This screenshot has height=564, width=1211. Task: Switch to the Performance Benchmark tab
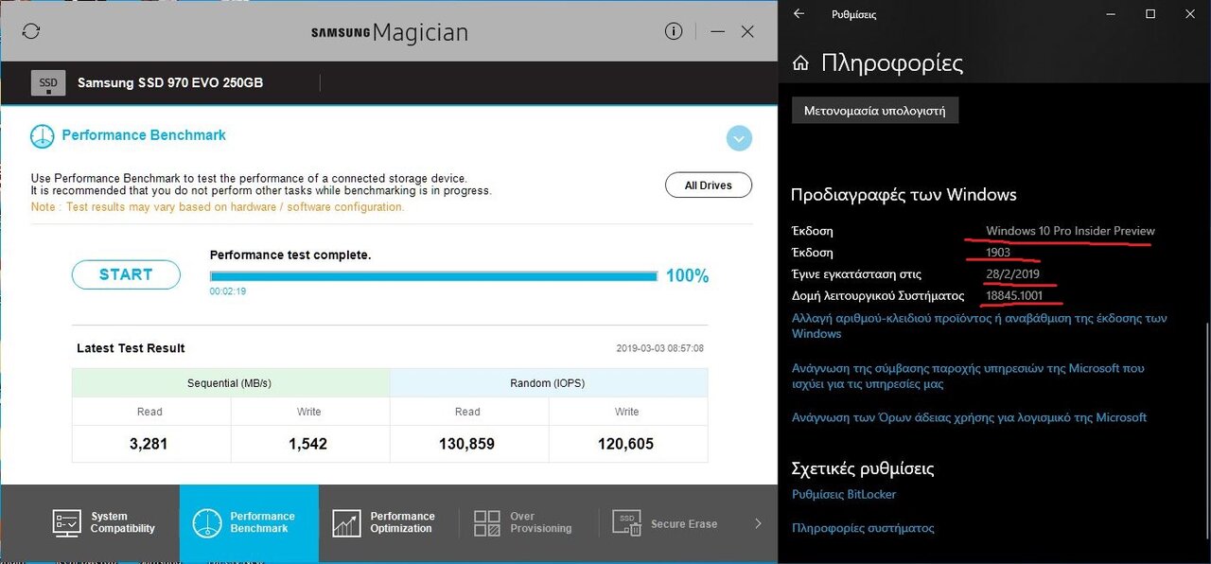(x=249, y=523)
